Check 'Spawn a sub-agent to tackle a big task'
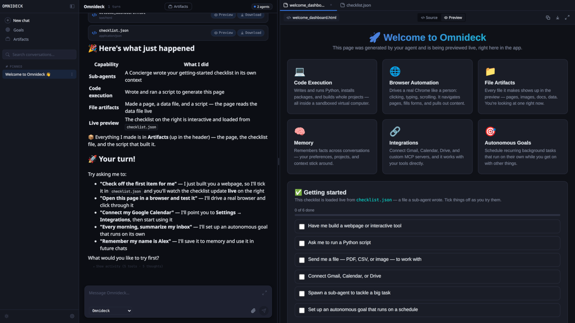This screenshot has height=323, width=575. tap(302, 293)
